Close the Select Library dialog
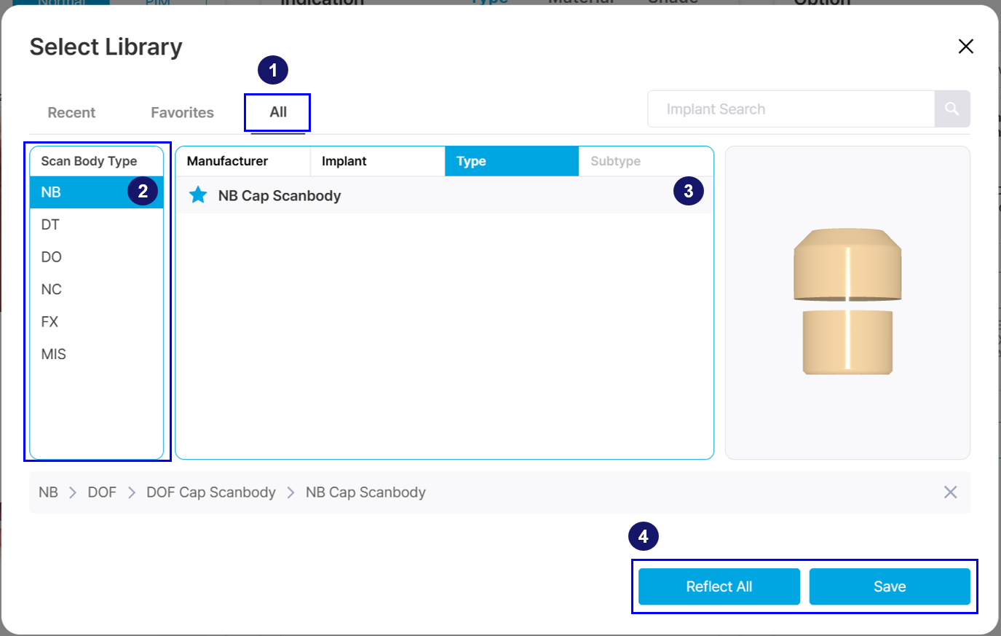The width and height of the screenshot is (1001, 636). (x=965, y=47)
